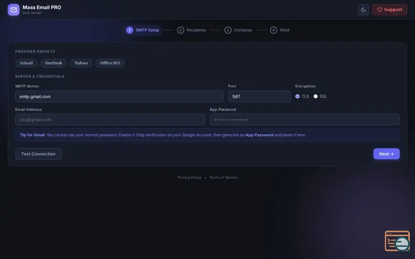This screenshot has width=415, height=259.
Task: Click the 'Tip for Gmail:' label
Action: (x=33, y=135)
